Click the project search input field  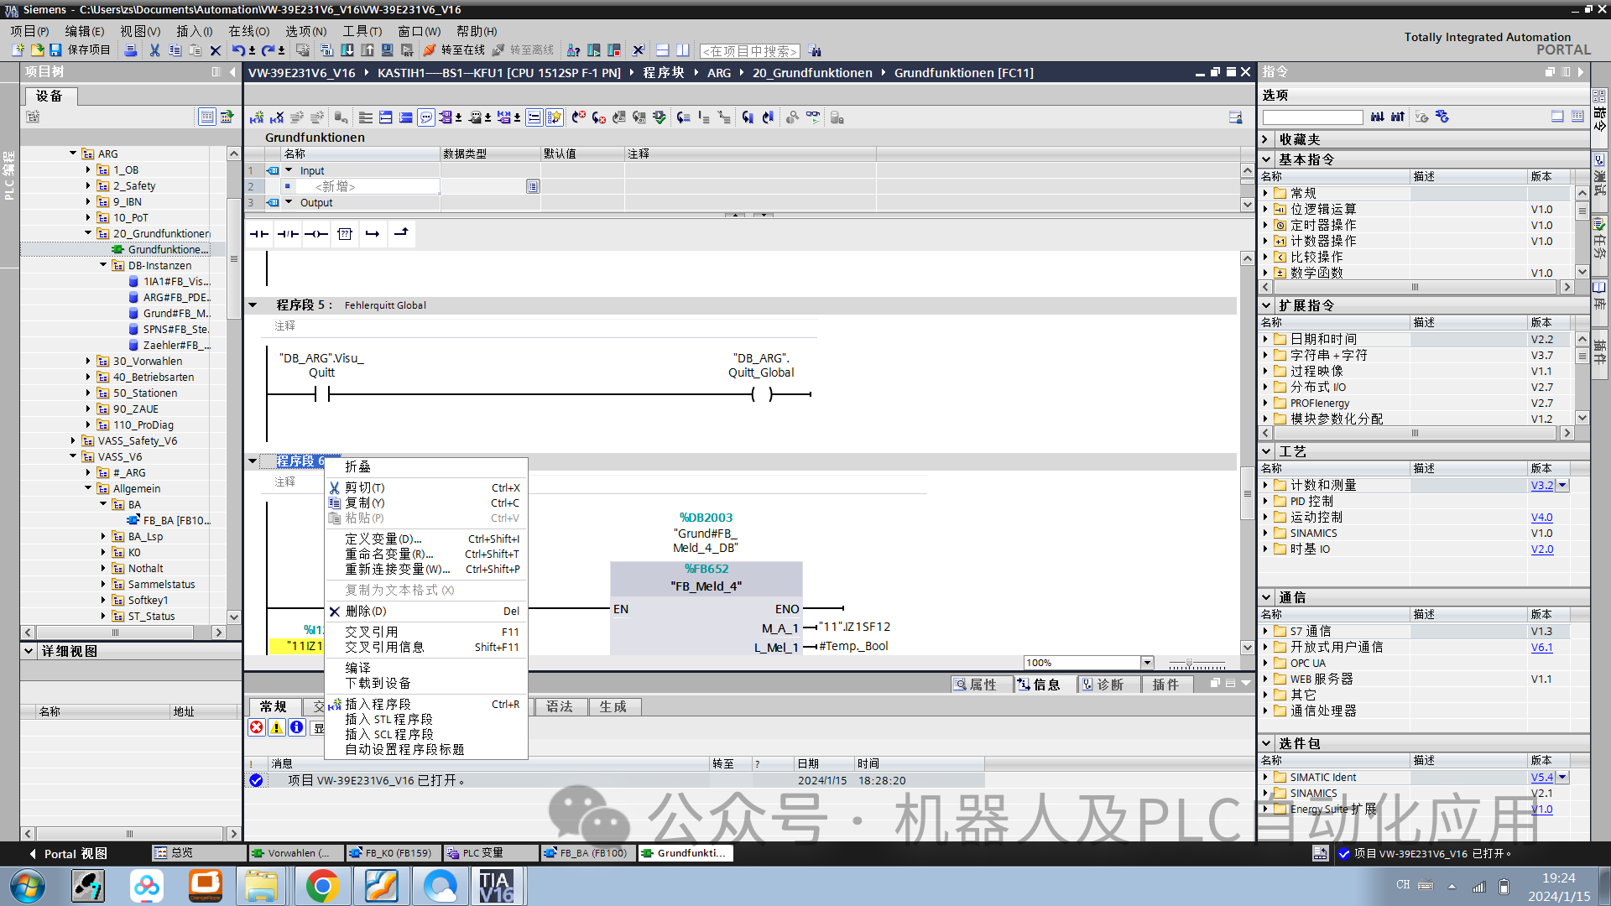pyautogui.click(x=749, y=51)
